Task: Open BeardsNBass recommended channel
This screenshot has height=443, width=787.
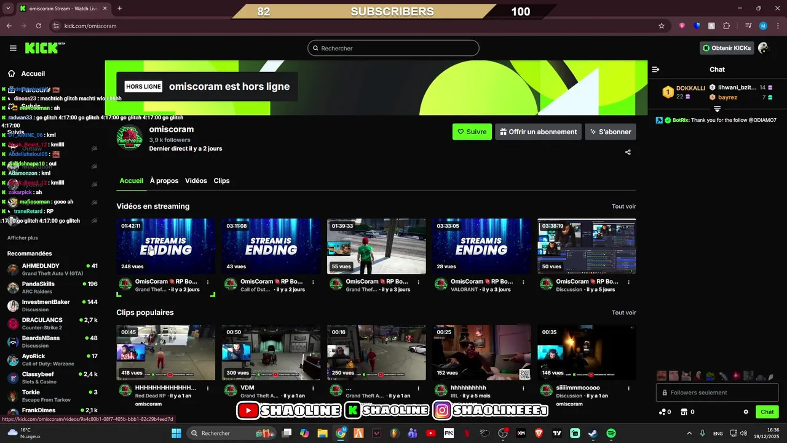Action: click(52, 341)
